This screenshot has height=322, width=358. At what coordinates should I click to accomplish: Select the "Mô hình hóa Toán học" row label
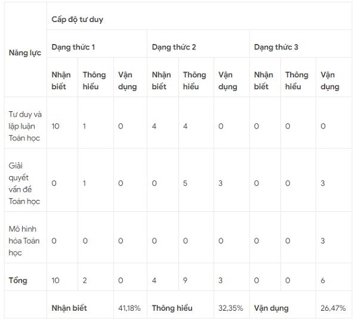24,240
